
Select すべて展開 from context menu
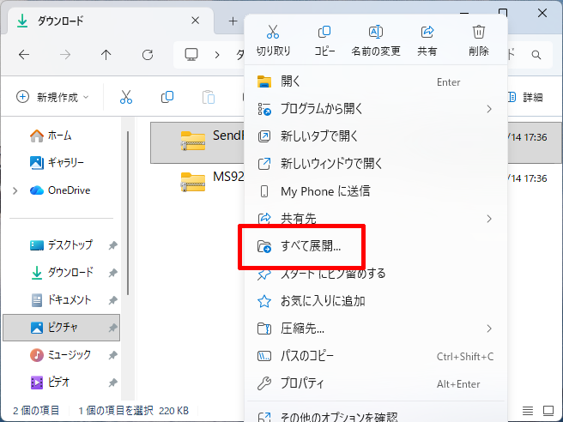(x=311, y=246)
